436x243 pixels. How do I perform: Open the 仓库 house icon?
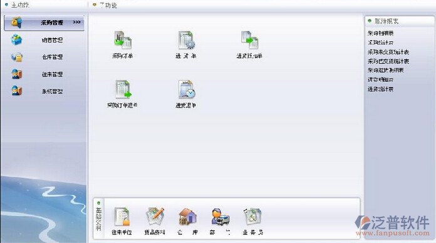[x=187, y=217]
